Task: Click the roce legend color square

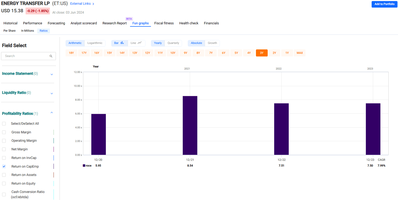Action: [84, 165]
